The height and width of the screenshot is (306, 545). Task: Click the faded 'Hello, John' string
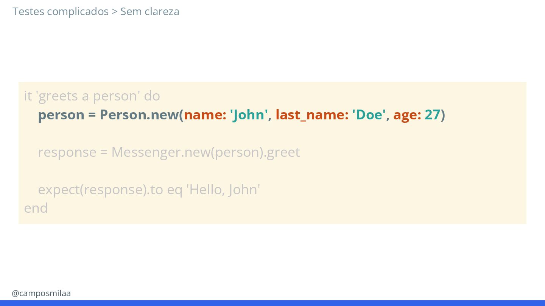pos(223,189)
